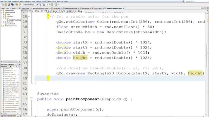This screenshot has height=117, width=209.
Task: Run the project with green play icon
Action: pos(47,5)
